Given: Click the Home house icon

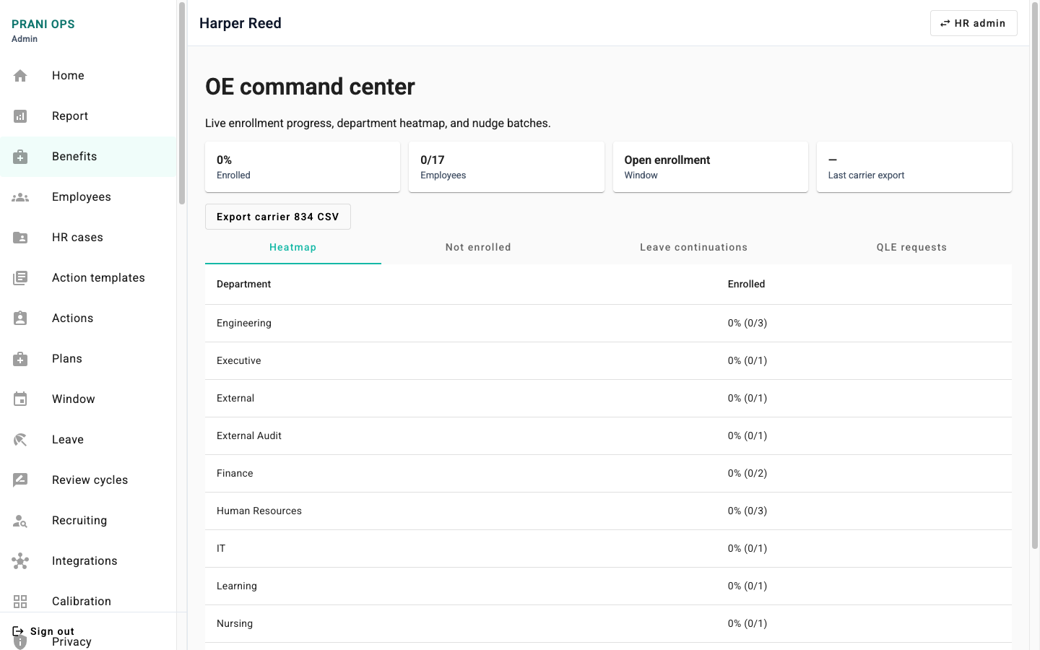Looking at the screenshot, I should click(20, 76).
